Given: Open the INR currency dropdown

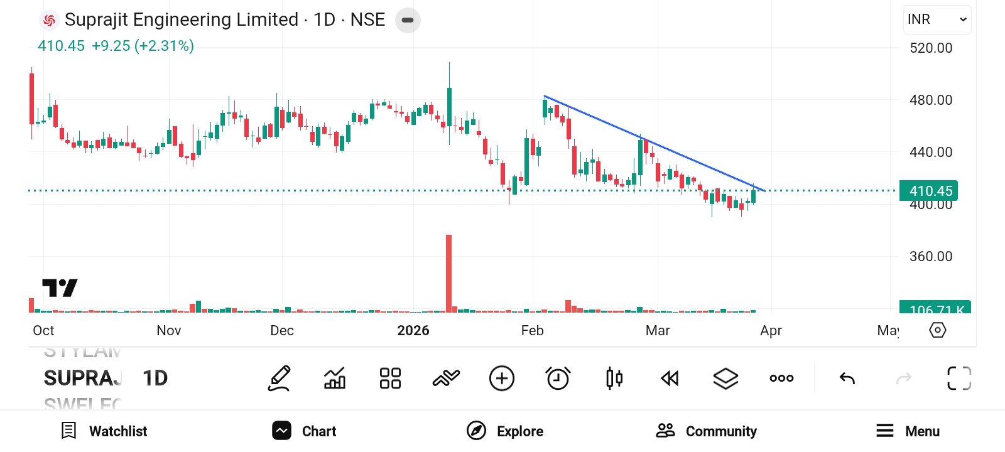Looking at the screenshot, I should [x=937, y=20].
